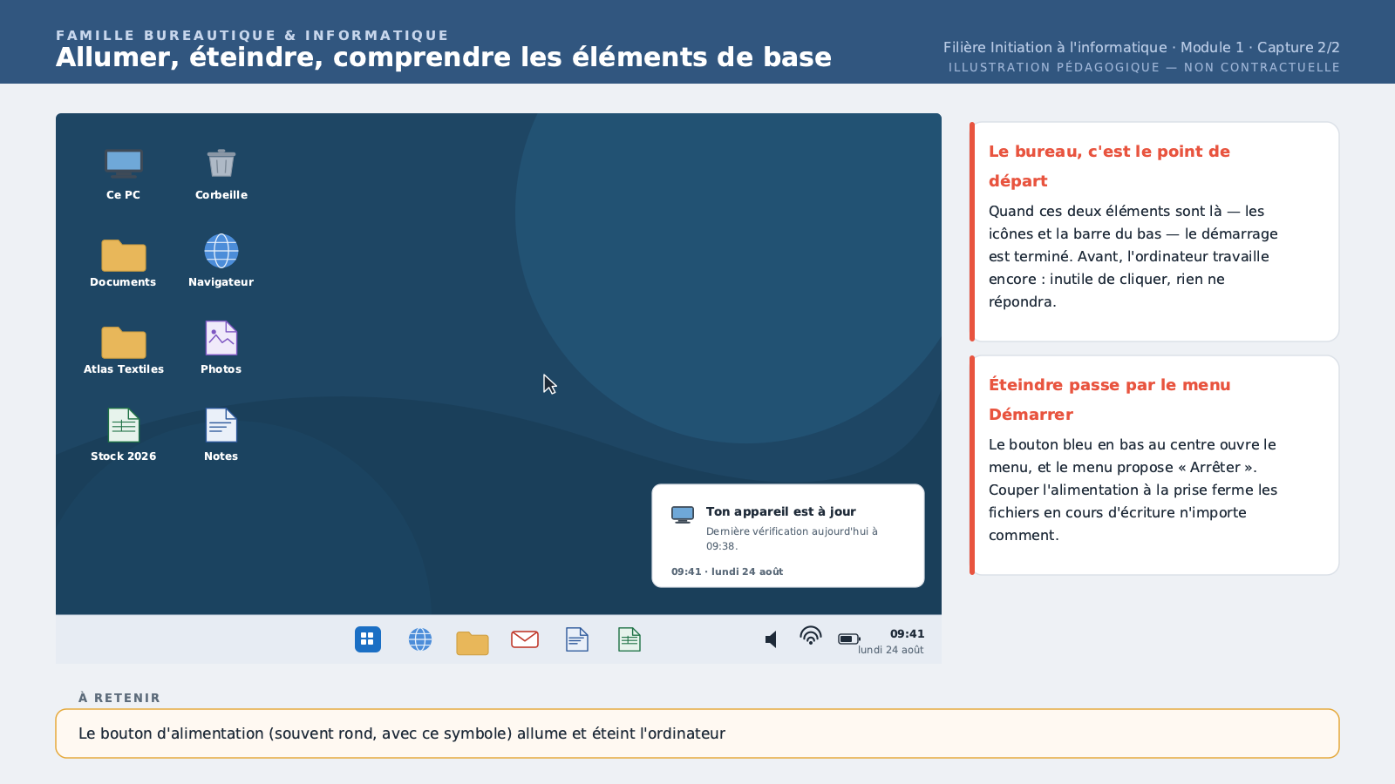Open the Photos desktop icon
Viewport: 1395px width, 784px height.
pyautogui.click(x=221, y=348)
